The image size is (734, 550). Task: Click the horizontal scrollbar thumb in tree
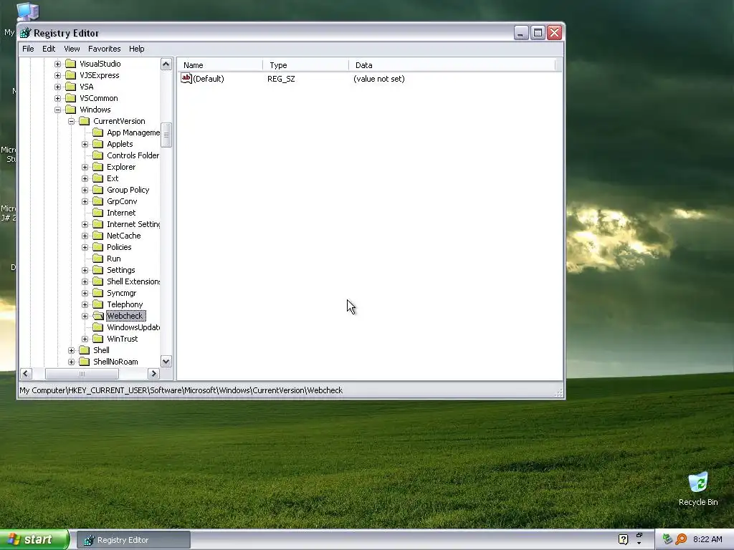(x=82, y=373)
